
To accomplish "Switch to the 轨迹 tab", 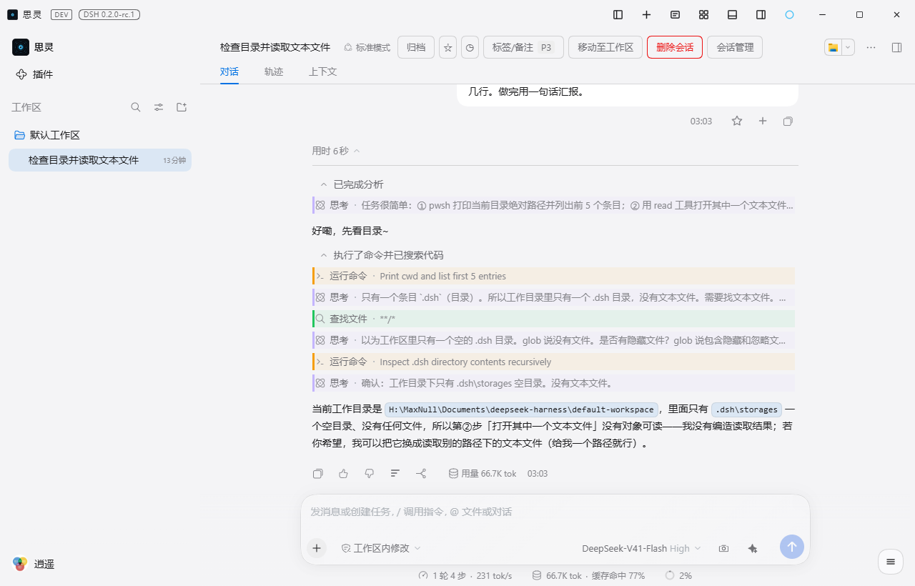I will tap(274, 71).
